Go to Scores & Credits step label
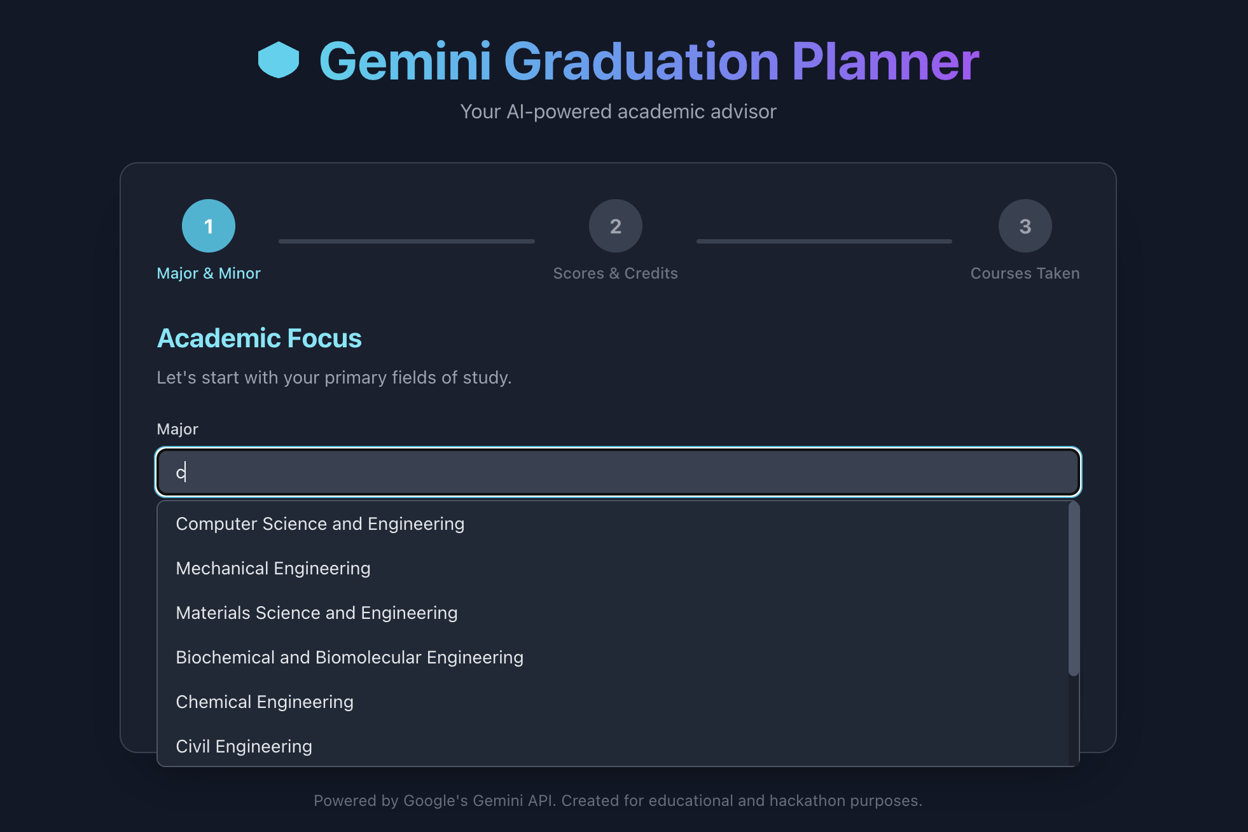Image resolution: width=1248 pixels, height=832 pixels. [x=616, y=274]
